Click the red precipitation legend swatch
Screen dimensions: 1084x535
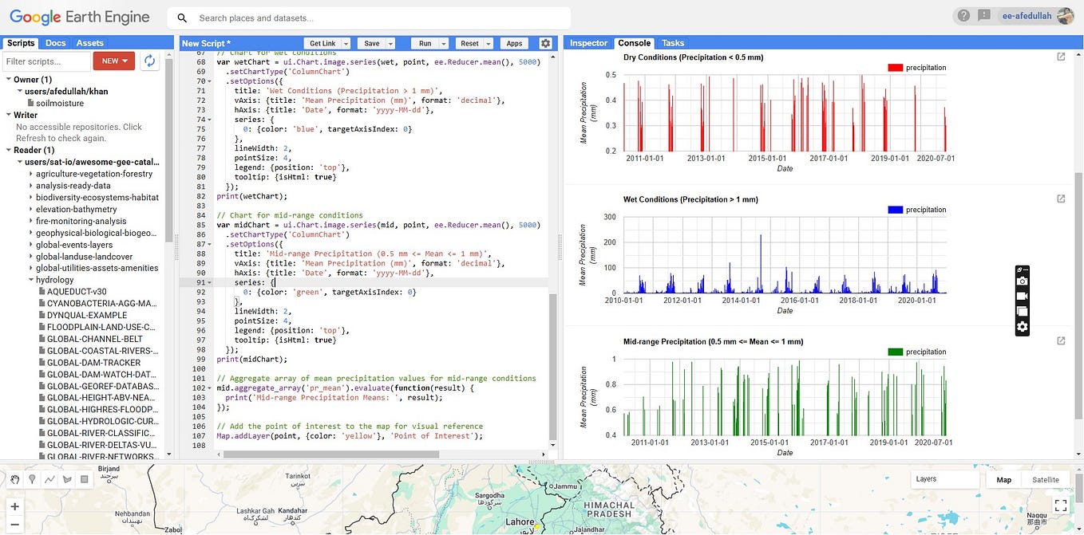pyautogui.click(x=895, y=68)
